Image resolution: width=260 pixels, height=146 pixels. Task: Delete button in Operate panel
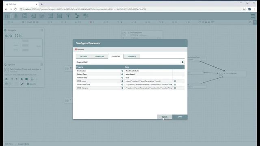pyautogui.click(x=31, y=84)
